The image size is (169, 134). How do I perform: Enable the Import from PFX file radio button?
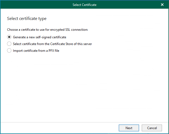pos(9,50)
